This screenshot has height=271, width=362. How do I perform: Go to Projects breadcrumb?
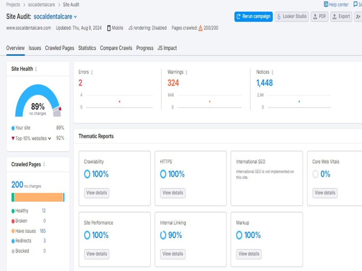point(13,5)
